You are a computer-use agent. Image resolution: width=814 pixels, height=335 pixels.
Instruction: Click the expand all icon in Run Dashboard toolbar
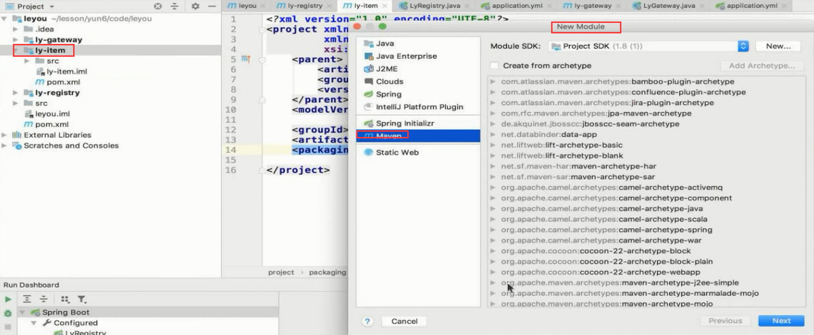click(x=27, y=299)
